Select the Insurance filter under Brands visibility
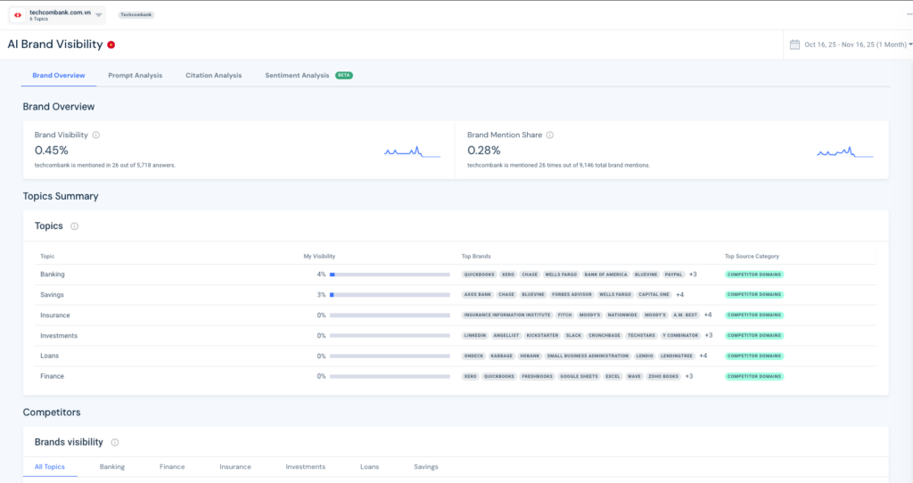Viewport: 913px width, 483px height. coord(235,467)
